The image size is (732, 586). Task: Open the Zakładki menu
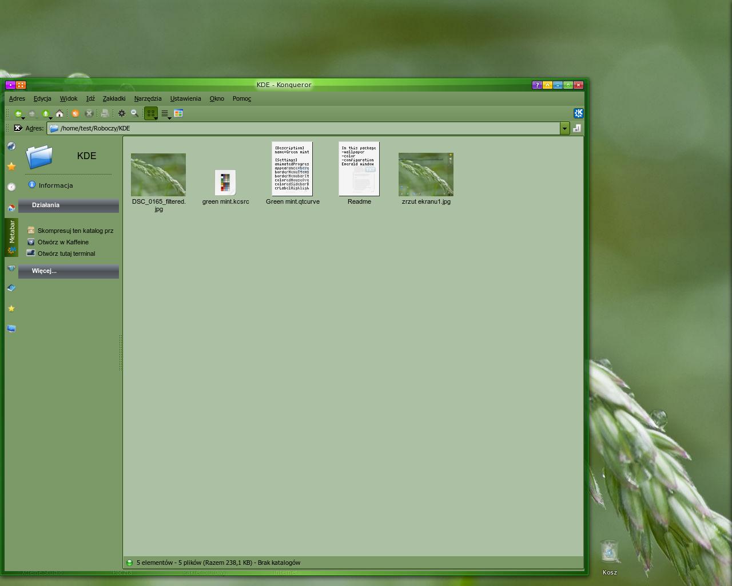tap(114, 98)
